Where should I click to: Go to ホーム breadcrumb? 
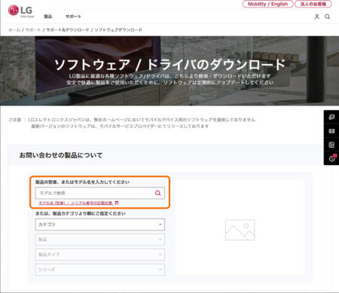tap(14, 30)
